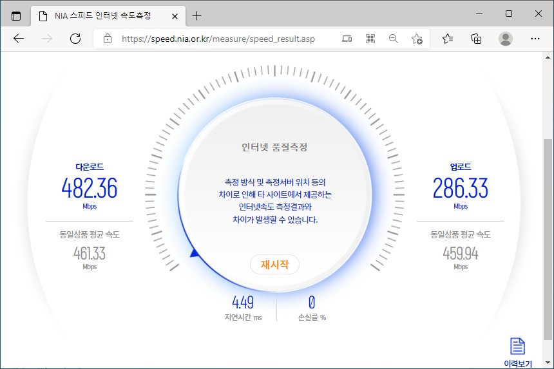Select the upload speed 286.33 value
Viewport: 554px width, 369px height.
pos(461,188)
